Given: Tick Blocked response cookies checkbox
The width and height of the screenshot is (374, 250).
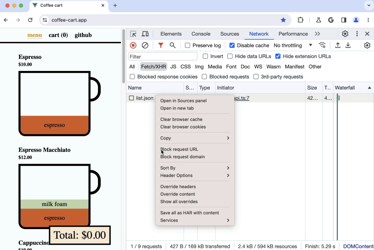Looking at the screenshot, I should pyautogui.click(x=132, y=77).
